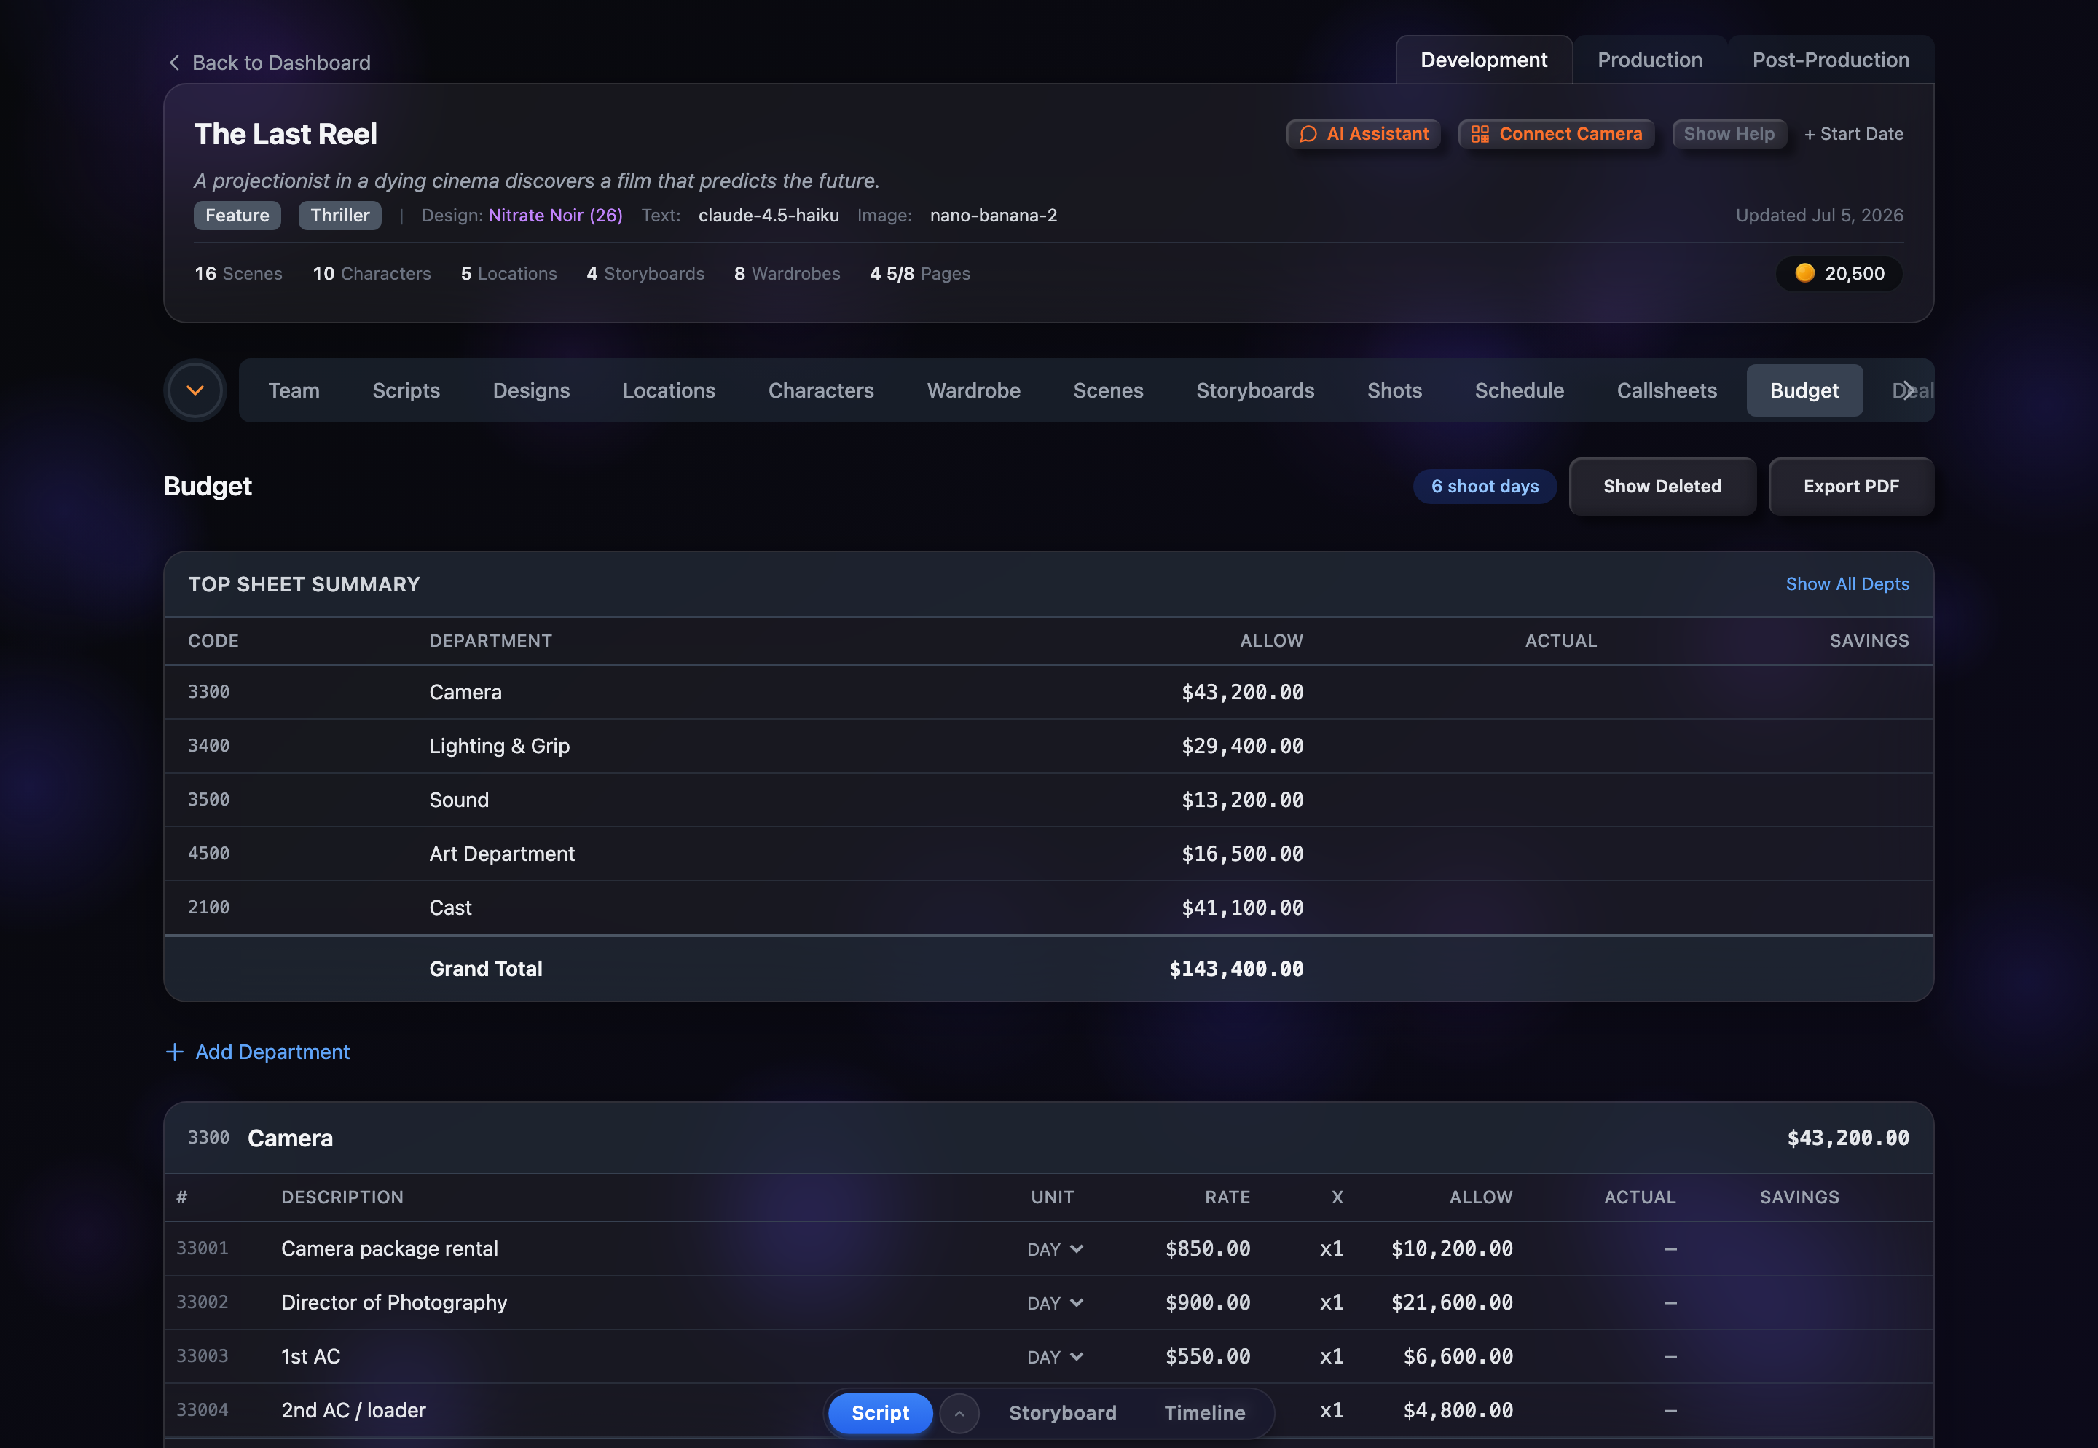Click the nano-banana-2 image model value

[993, 215]
